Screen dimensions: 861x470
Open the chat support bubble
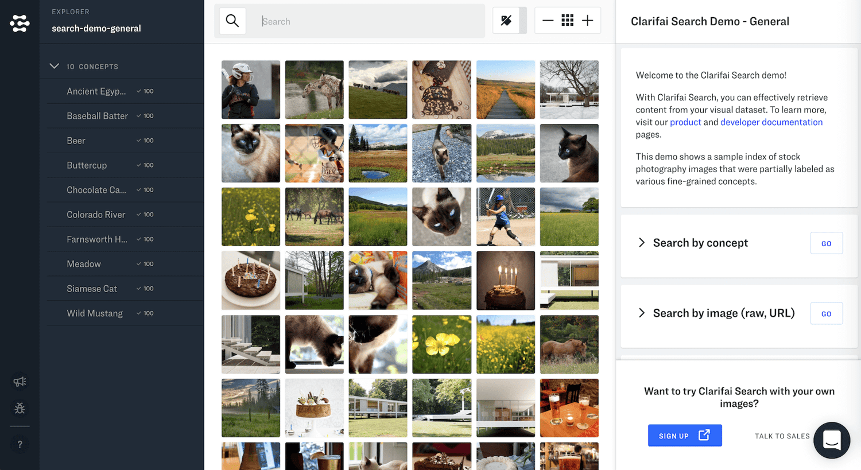pos(831,440)
